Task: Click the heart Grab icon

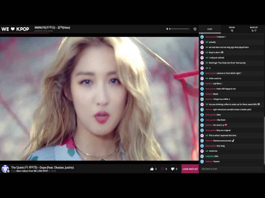Action: [162, 169]
